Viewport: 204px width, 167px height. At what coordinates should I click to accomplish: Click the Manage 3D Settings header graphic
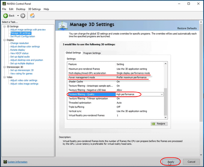63,25
